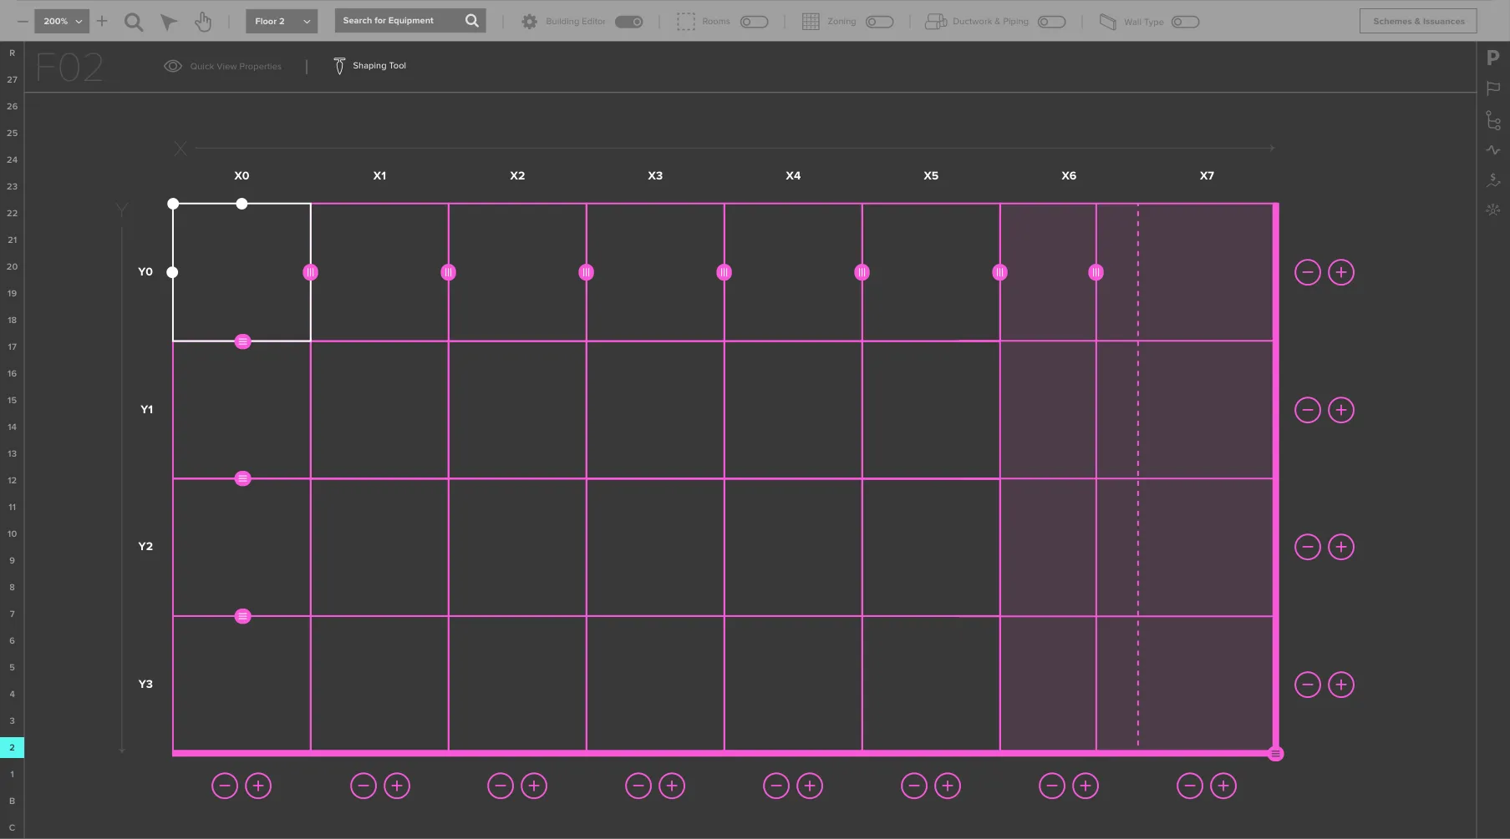The image size is (1510, 839).
Task: Click the magnifier zoom tool icon
Action: click(x=134, y=22)
